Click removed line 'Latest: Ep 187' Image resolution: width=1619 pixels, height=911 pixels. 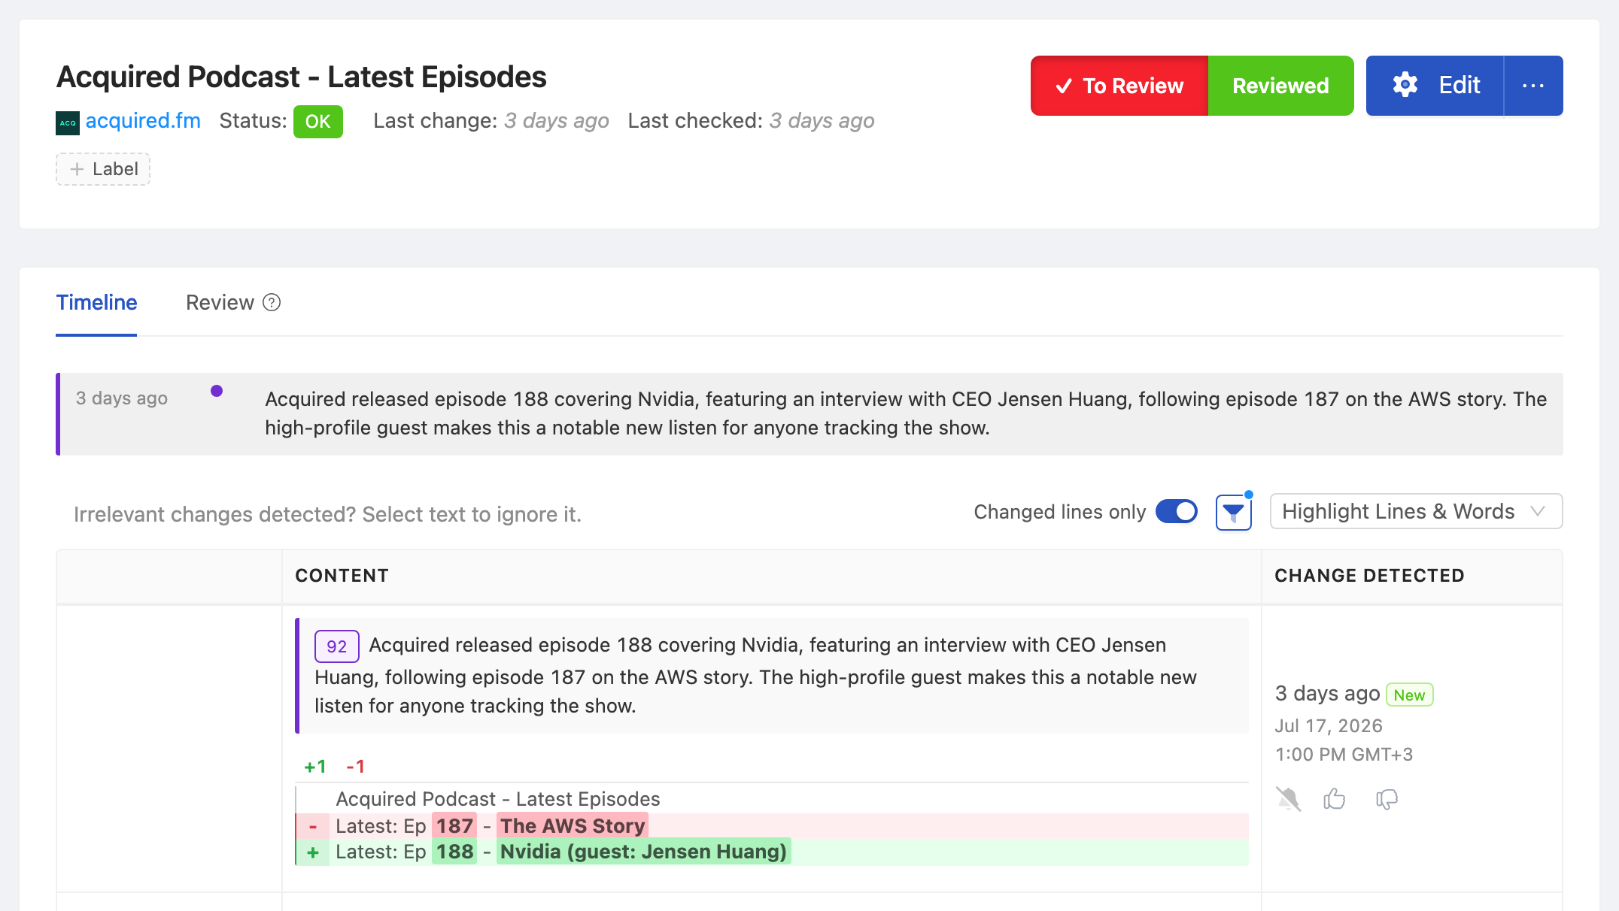click(x=772, y=826)
